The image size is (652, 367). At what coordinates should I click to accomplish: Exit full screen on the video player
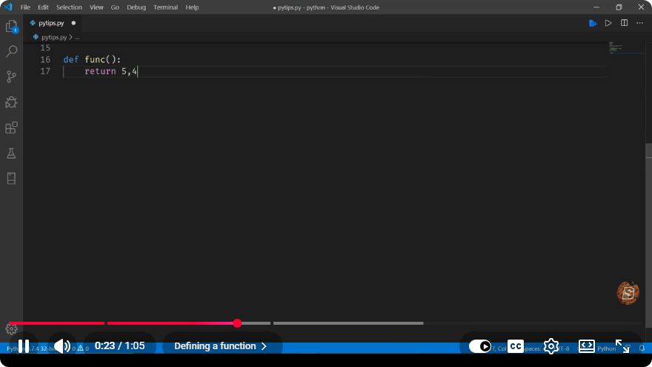(x=622, y=346)
